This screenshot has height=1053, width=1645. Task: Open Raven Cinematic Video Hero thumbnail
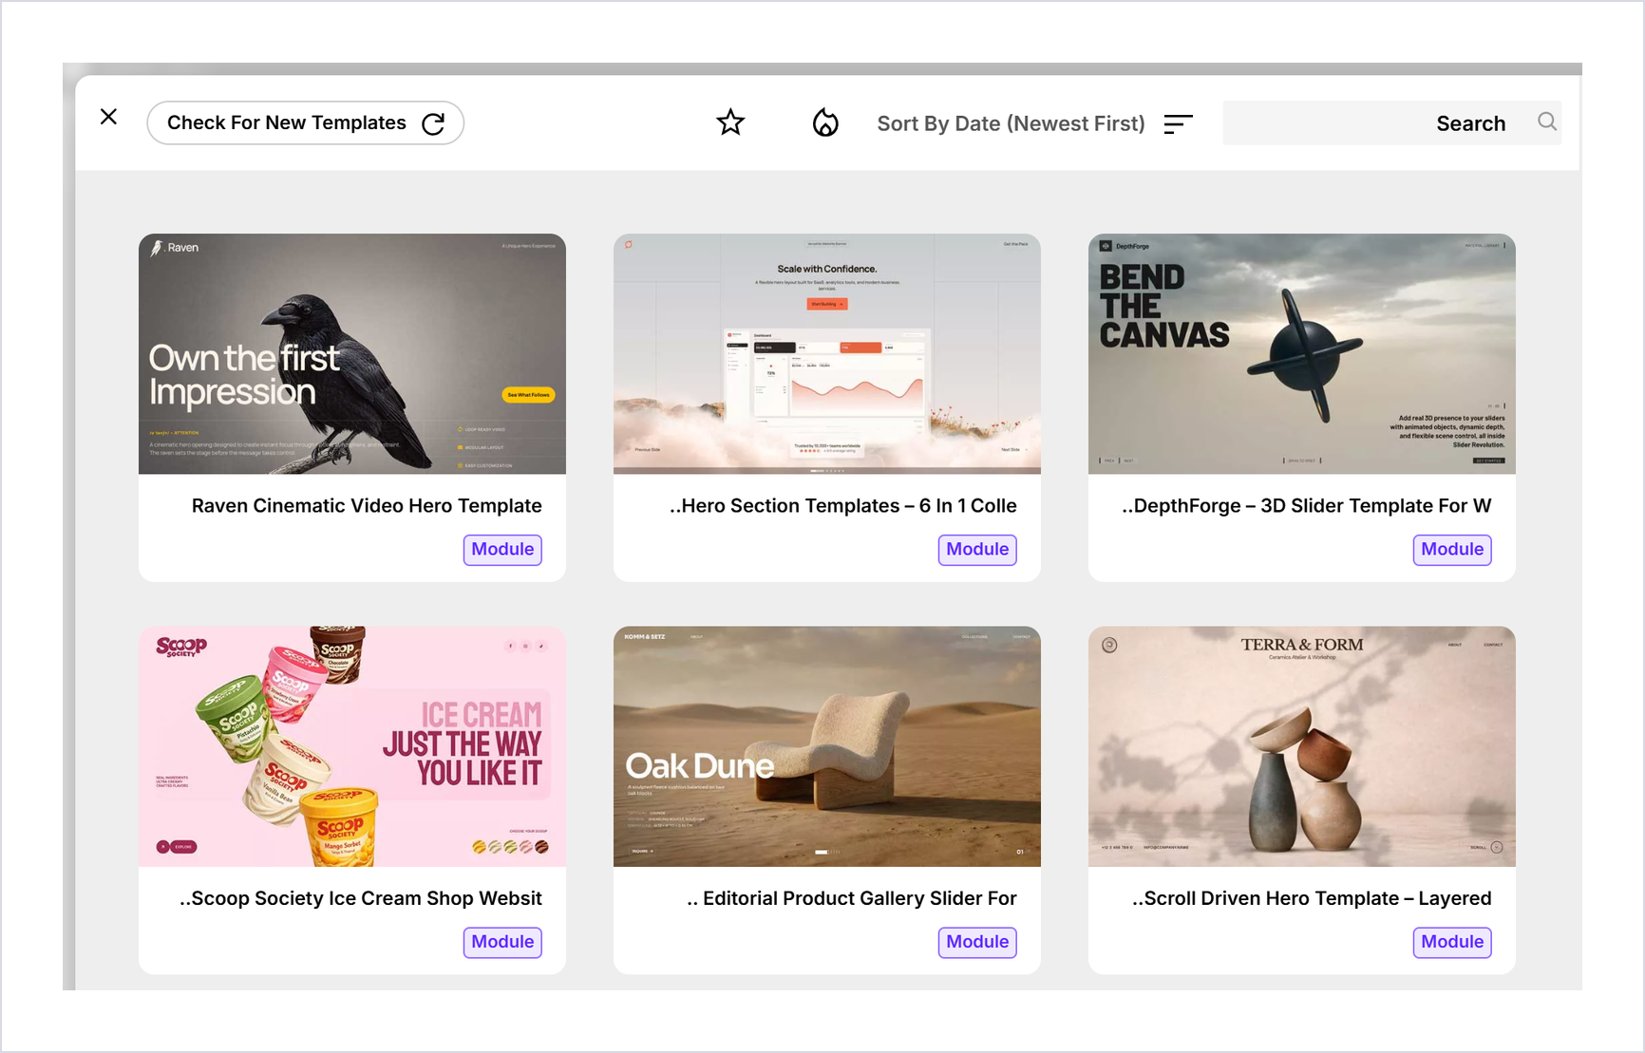tap(352, 354)
